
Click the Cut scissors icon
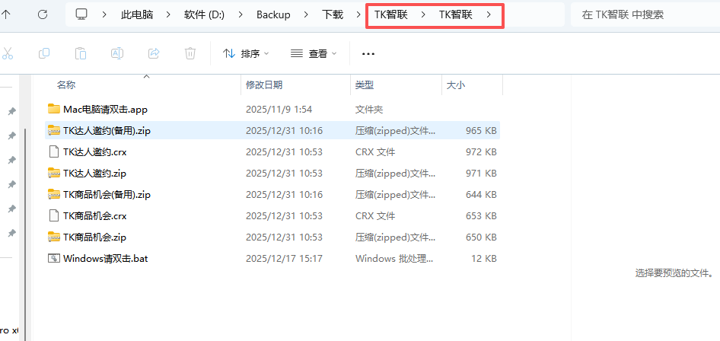click(8, 53)
